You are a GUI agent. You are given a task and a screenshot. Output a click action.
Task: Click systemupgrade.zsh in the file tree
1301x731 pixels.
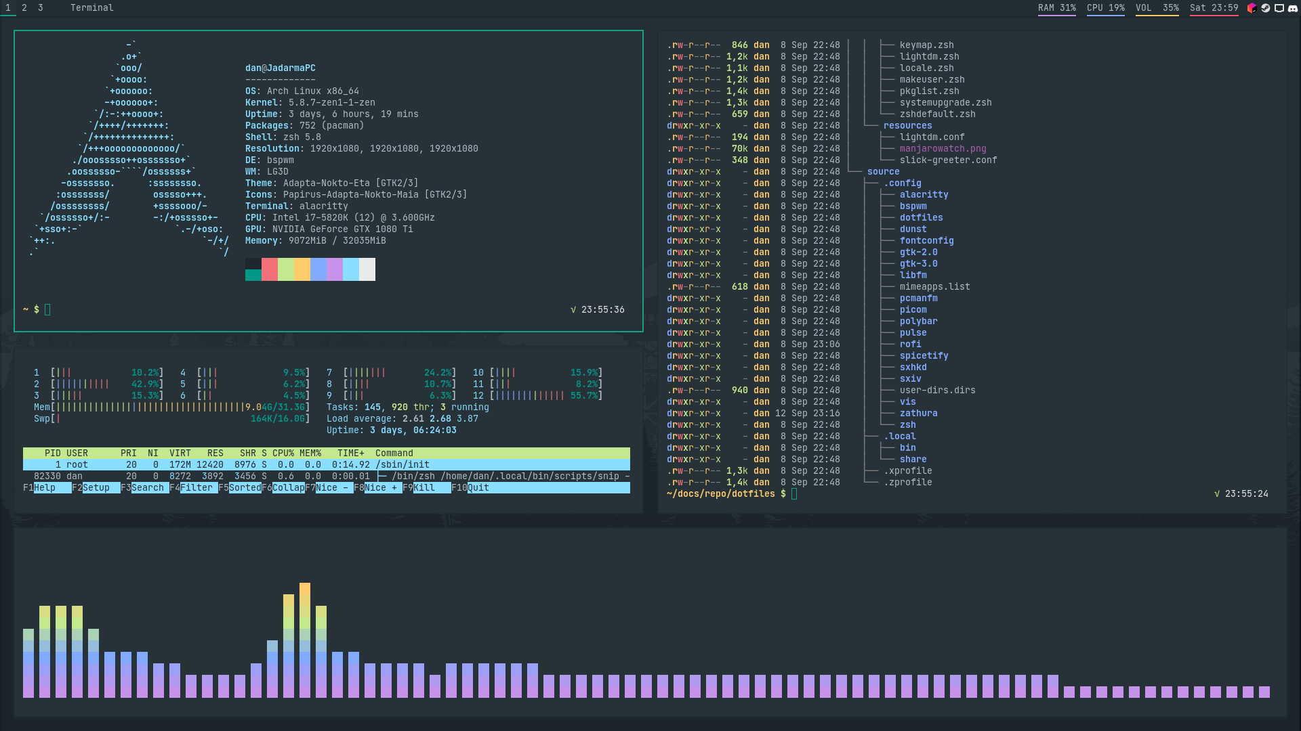[946, 103]
